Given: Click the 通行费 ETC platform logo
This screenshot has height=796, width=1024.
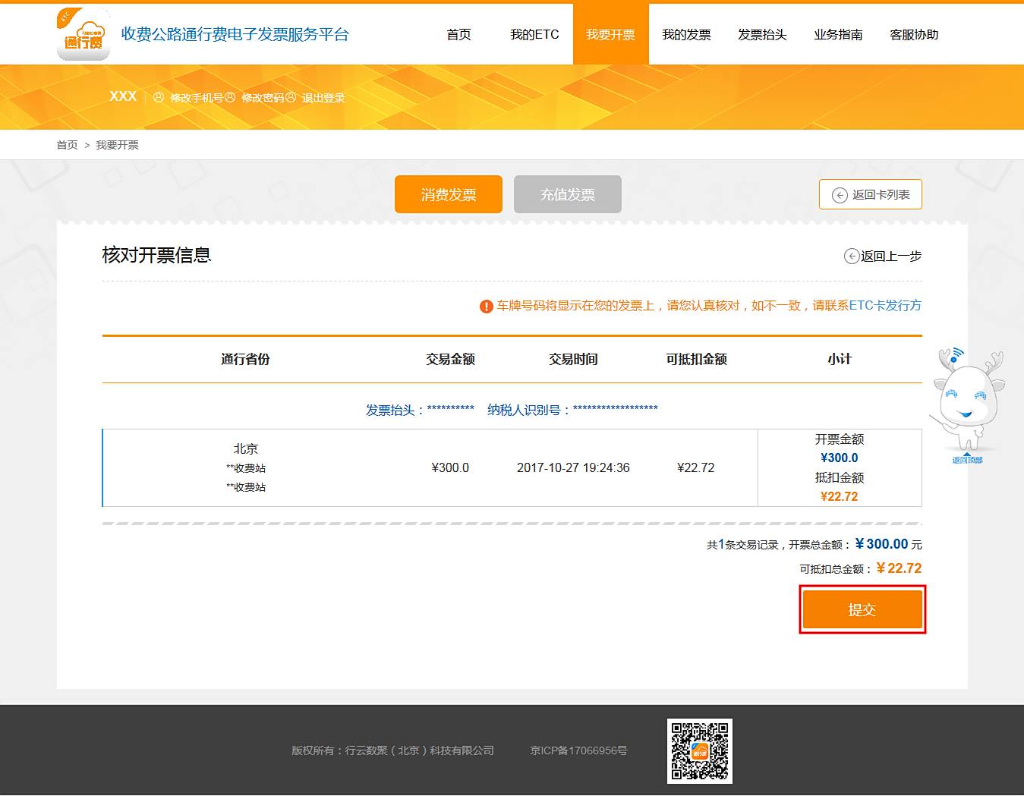Looking at the screenshot, I should point(83,35).
